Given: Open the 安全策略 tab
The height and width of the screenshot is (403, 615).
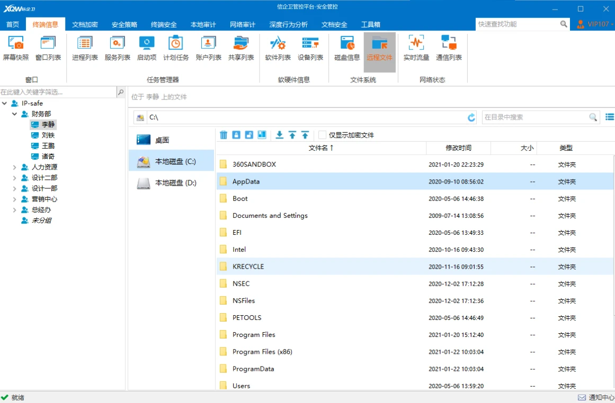Looking at the screenshot, I should (124, 24).
